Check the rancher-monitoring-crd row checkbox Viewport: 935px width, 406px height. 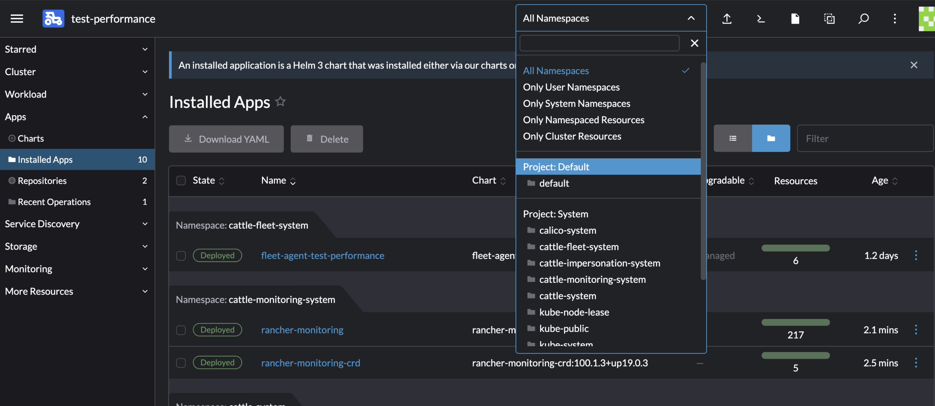[x=181, y=363]
